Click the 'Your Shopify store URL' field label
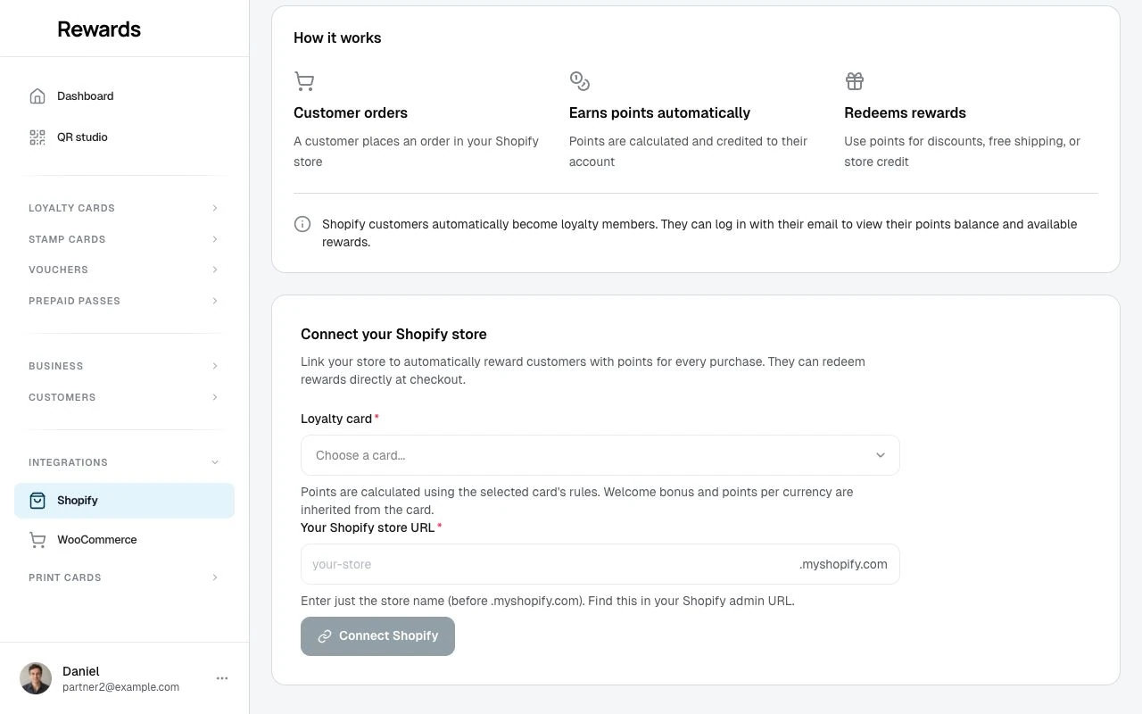 [368, 527]
